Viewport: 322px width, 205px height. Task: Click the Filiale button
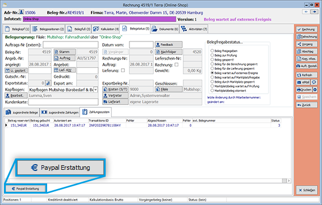(x=169, y=89)
